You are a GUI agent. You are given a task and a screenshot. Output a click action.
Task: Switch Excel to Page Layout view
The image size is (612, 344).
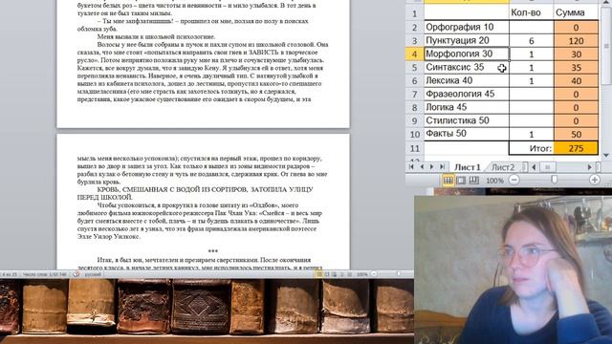(461, 181)
